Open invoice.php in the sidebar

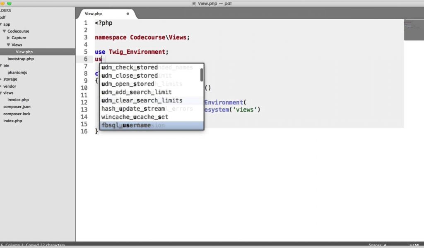click(x=18, y=100)
